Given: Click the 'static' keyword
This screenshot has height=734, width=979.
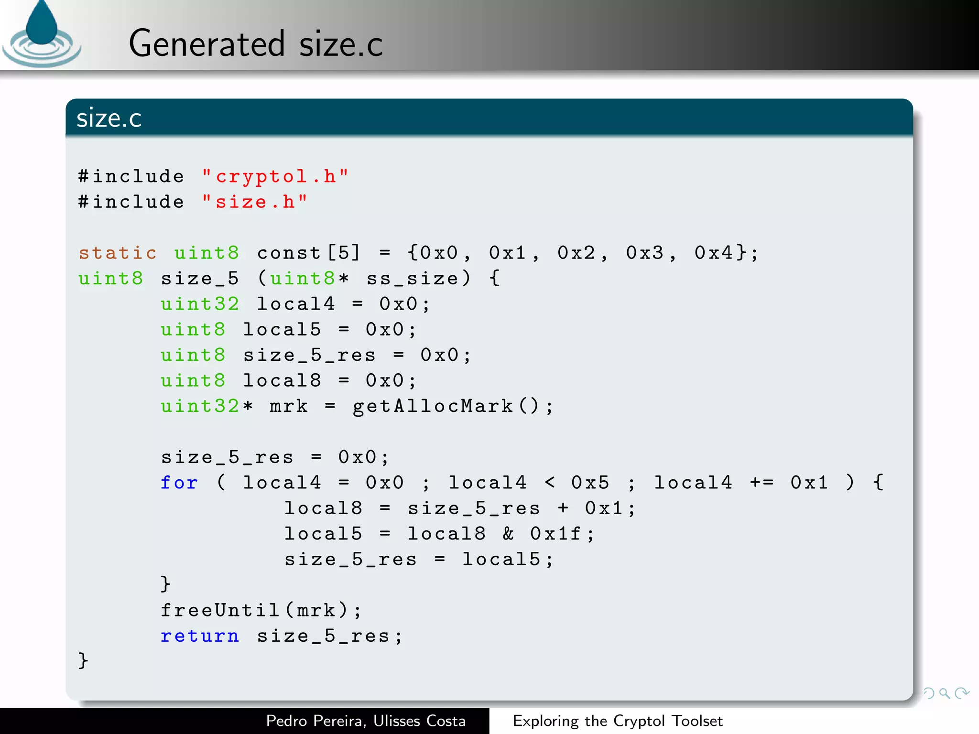Looking at the screenshot, I should pyautogui.click(x=118, y=252).
